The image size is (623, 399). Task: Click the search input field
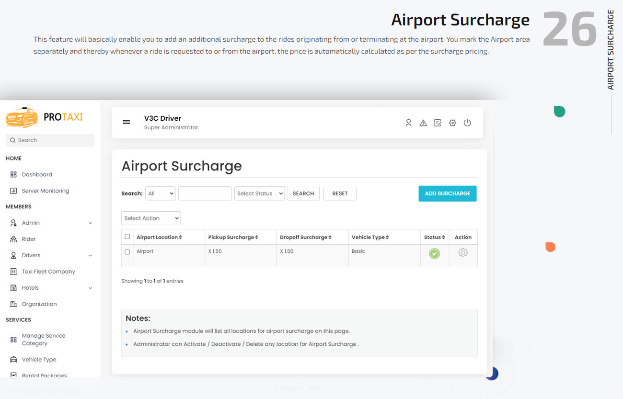[205, 193]
